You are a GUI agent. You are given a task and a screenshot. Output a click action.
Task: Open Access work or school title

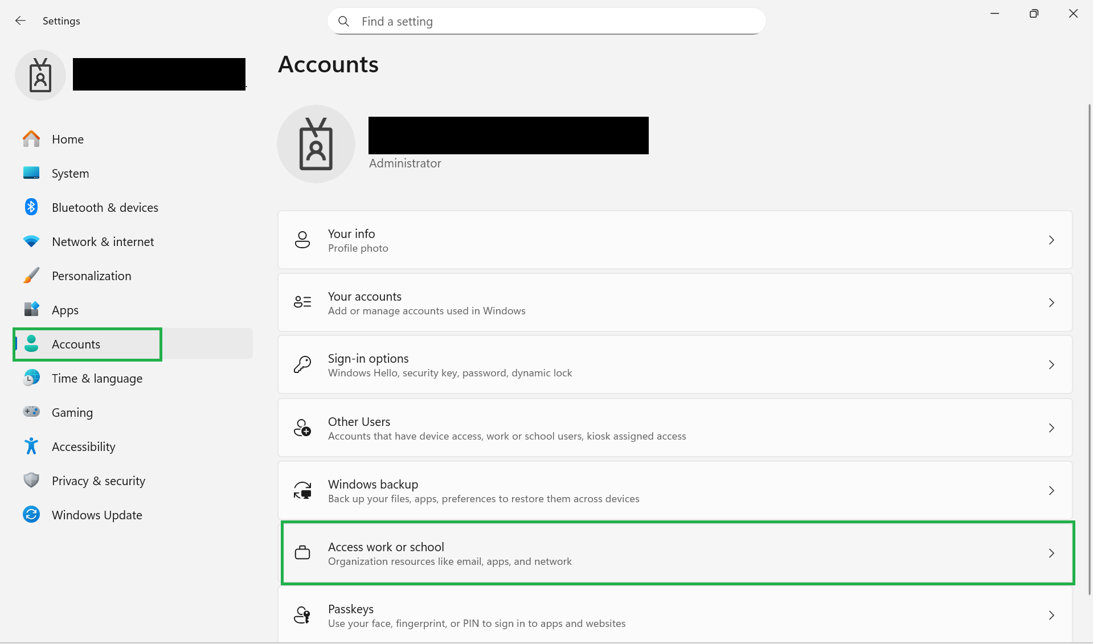tap(386, 547)
